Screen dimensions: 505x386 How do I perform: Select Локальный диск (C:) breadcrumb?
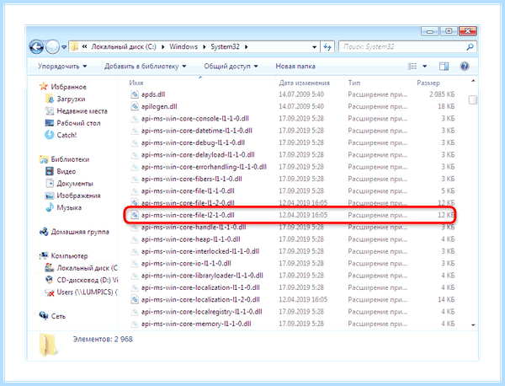124,46
